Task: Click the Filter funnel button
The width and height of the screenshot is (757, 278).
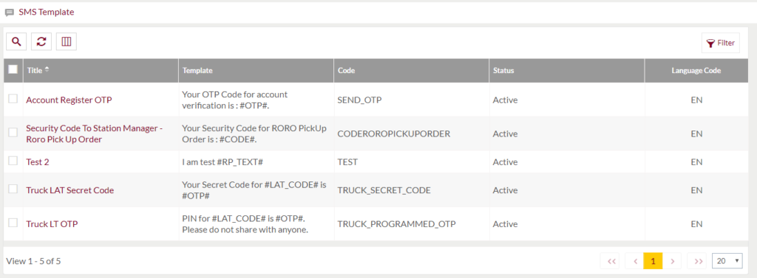Action: tap(720, 43)
